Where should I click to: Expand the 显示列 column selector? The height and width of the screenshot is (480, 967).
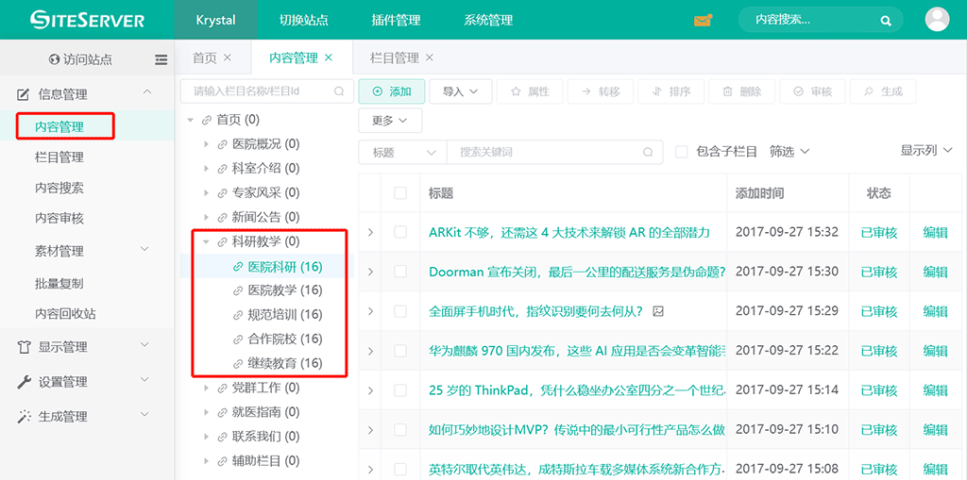tap(926, 151)
